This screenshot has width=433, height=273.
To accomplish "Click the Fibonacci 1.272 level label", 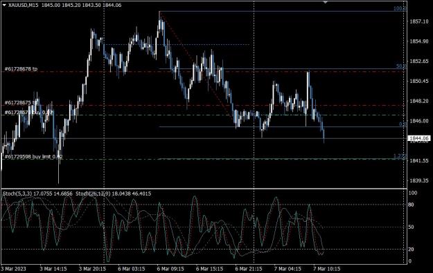I will coord(400,156).
